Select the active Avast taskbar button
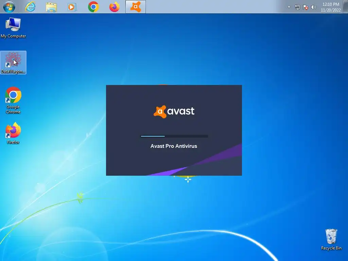The width and height of the screenshot is (348, 261). 136,7
